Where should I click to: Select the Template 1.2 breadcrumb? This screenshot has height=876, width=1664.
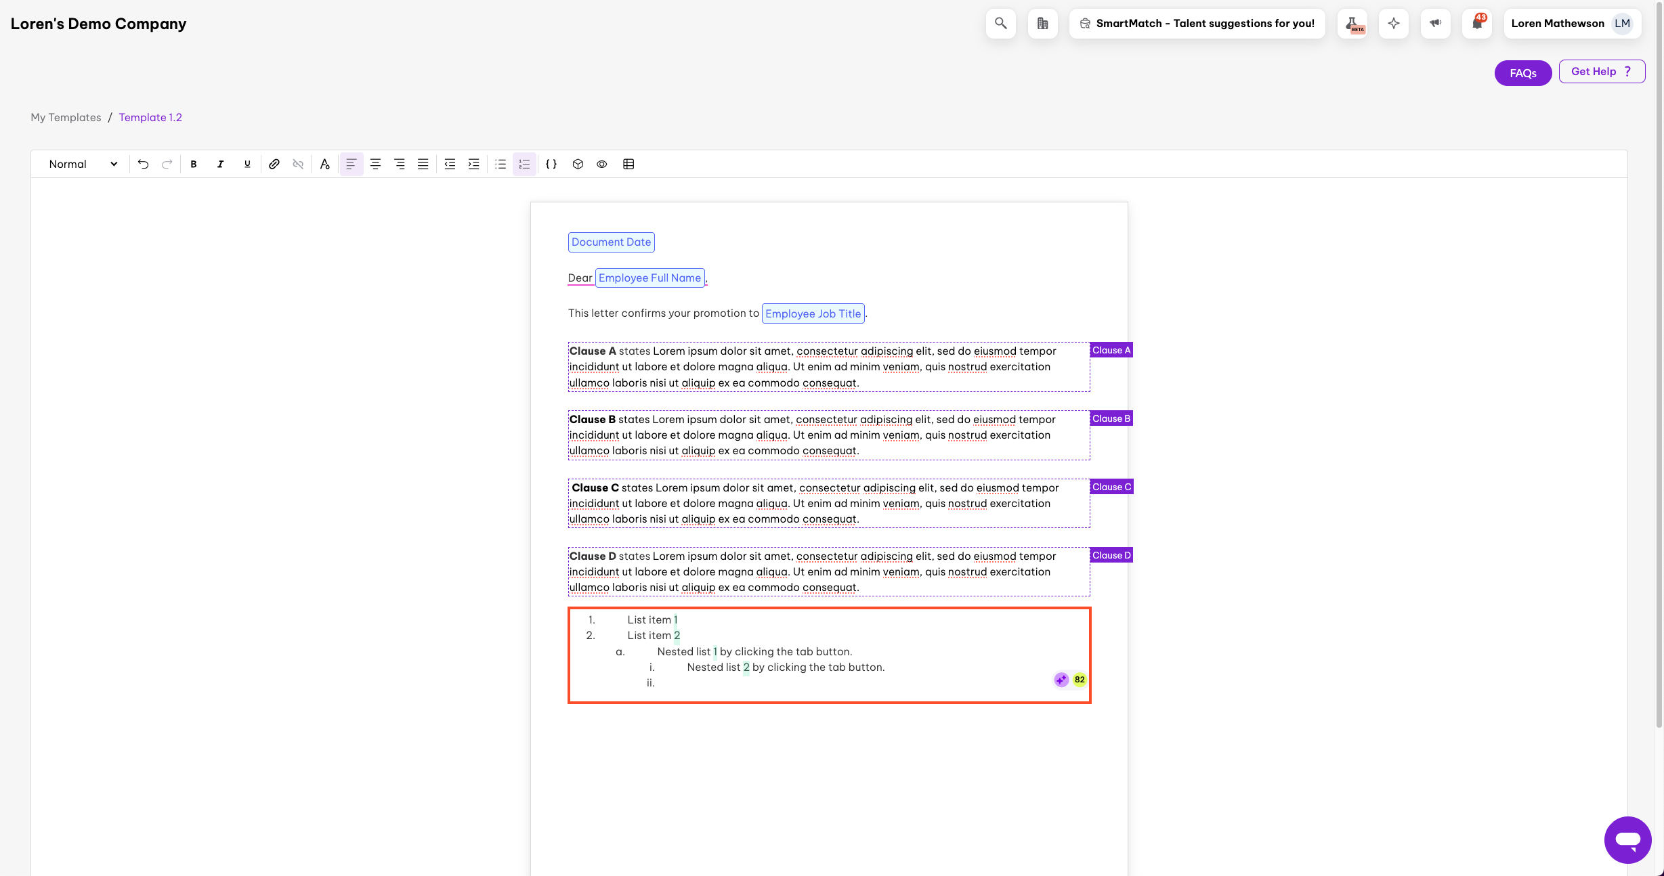(150, 117)
